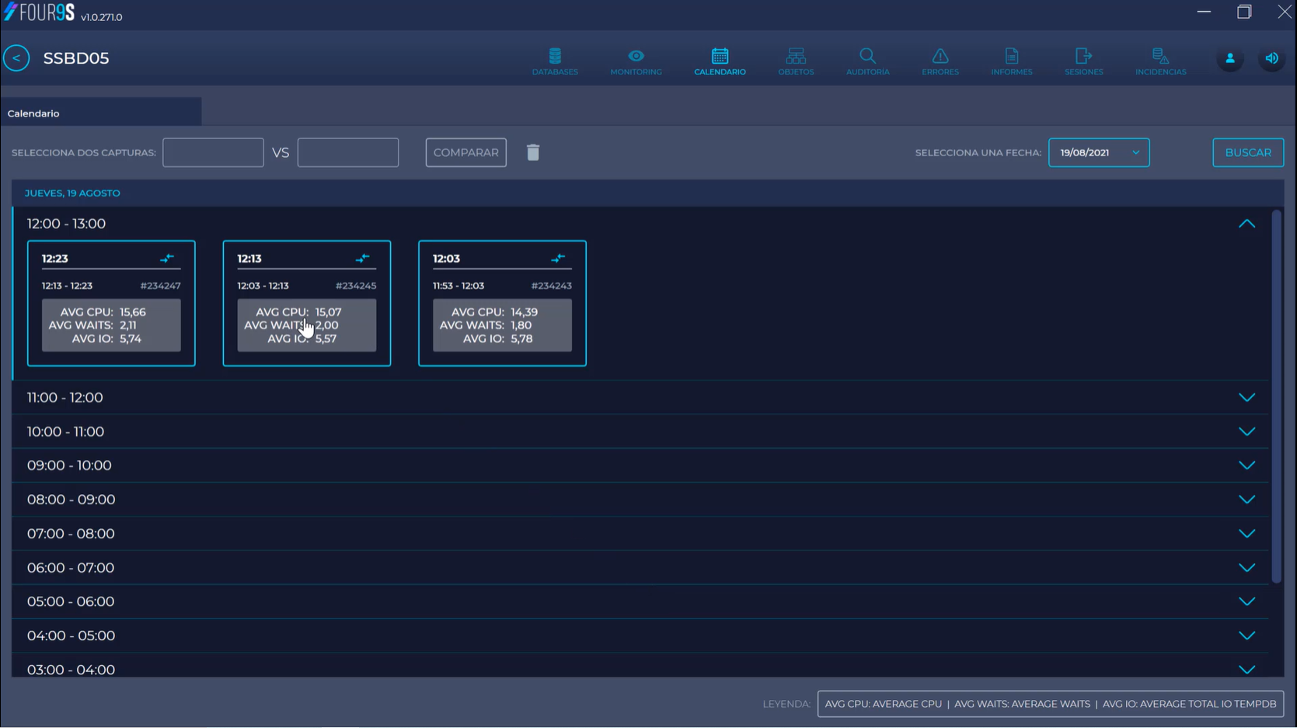
Task: Toggle compare arrows on 12:23 capture
Action: pyautogui.click(x=167, y=258)
